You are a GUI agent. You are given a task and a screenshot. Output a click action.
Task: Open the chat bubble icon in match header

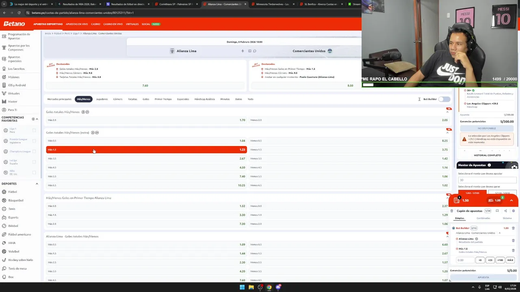(x=255, y=51)
